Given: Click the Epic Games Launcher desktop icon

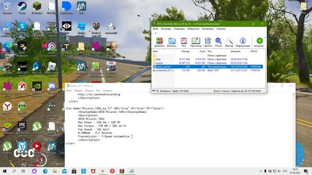Looking at the screenshot, I should pos(22,129).
